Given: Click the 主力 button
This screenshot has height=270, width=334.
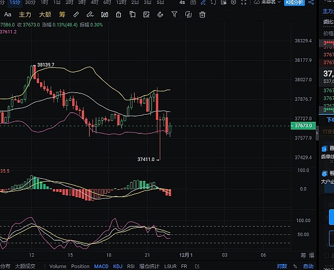Looking at the screenshot, I should (x=25, y=14).
